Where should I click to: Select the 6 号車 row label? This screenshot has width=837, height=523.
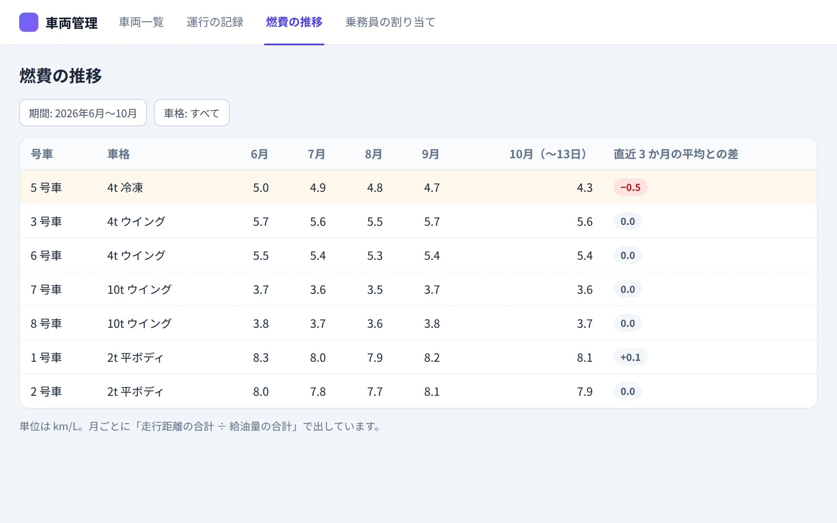(46, 255)
